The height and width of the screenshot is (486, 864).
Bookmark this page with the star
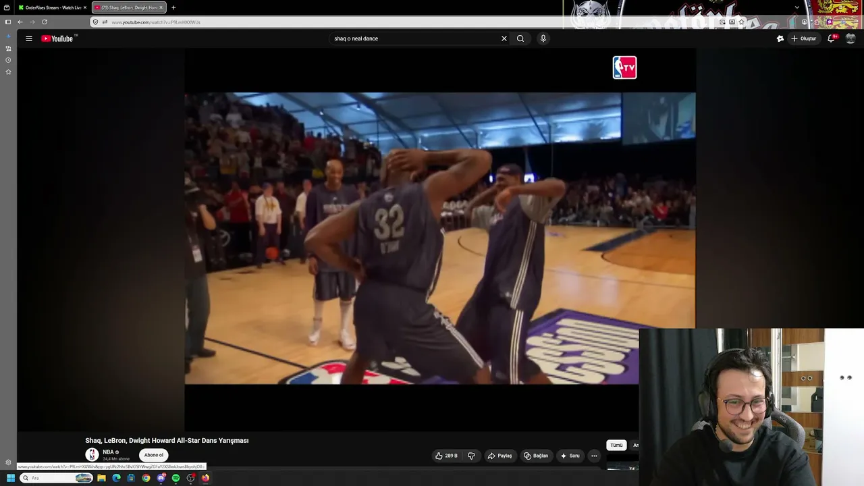741,22
